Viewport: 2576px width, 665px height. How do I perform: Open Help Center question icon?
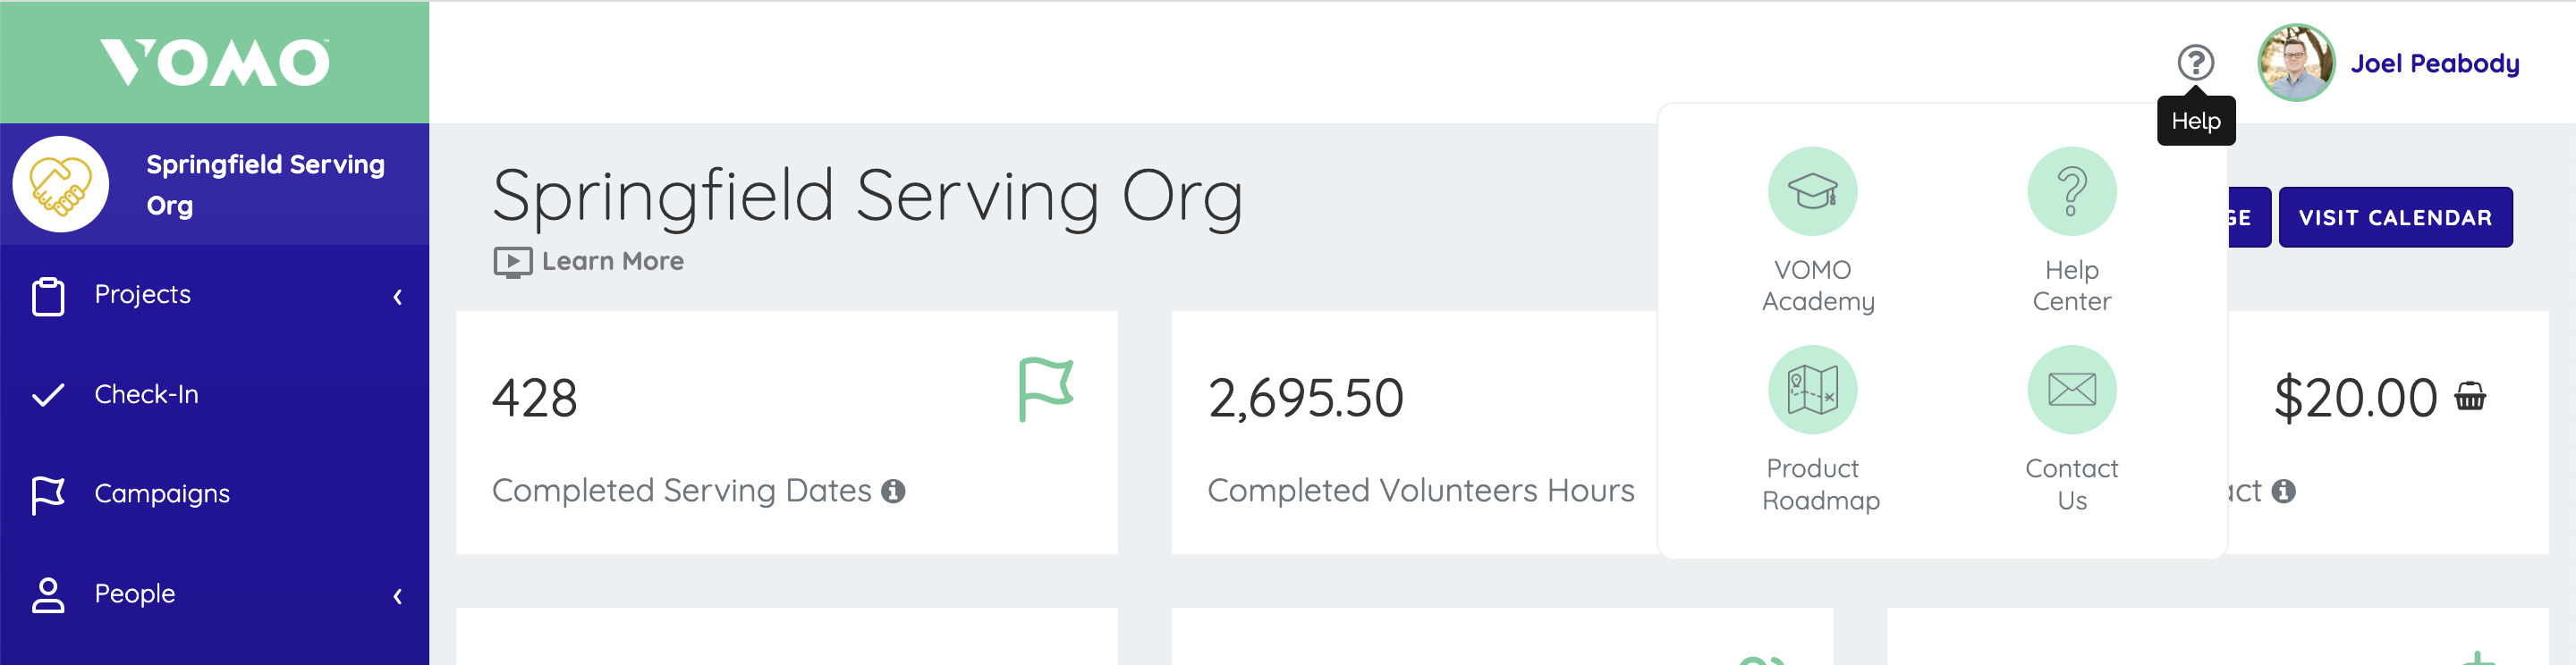click(x=2071, y=191)
